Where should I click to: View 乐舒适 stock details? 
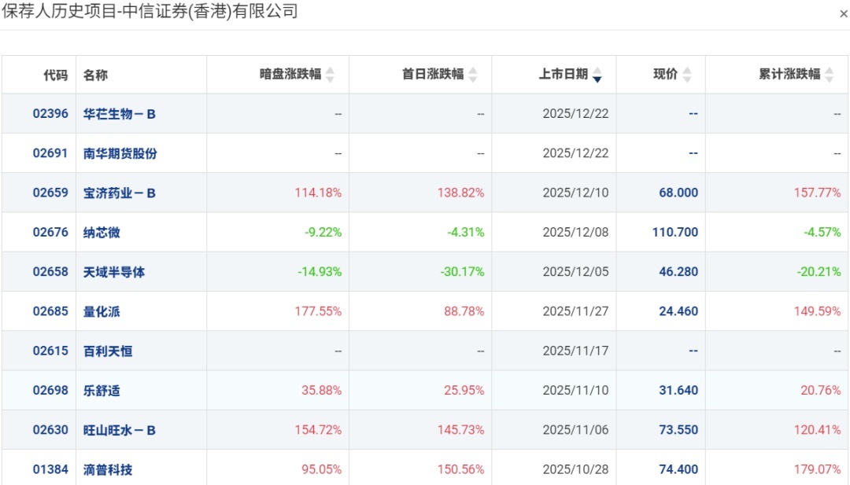102,391
